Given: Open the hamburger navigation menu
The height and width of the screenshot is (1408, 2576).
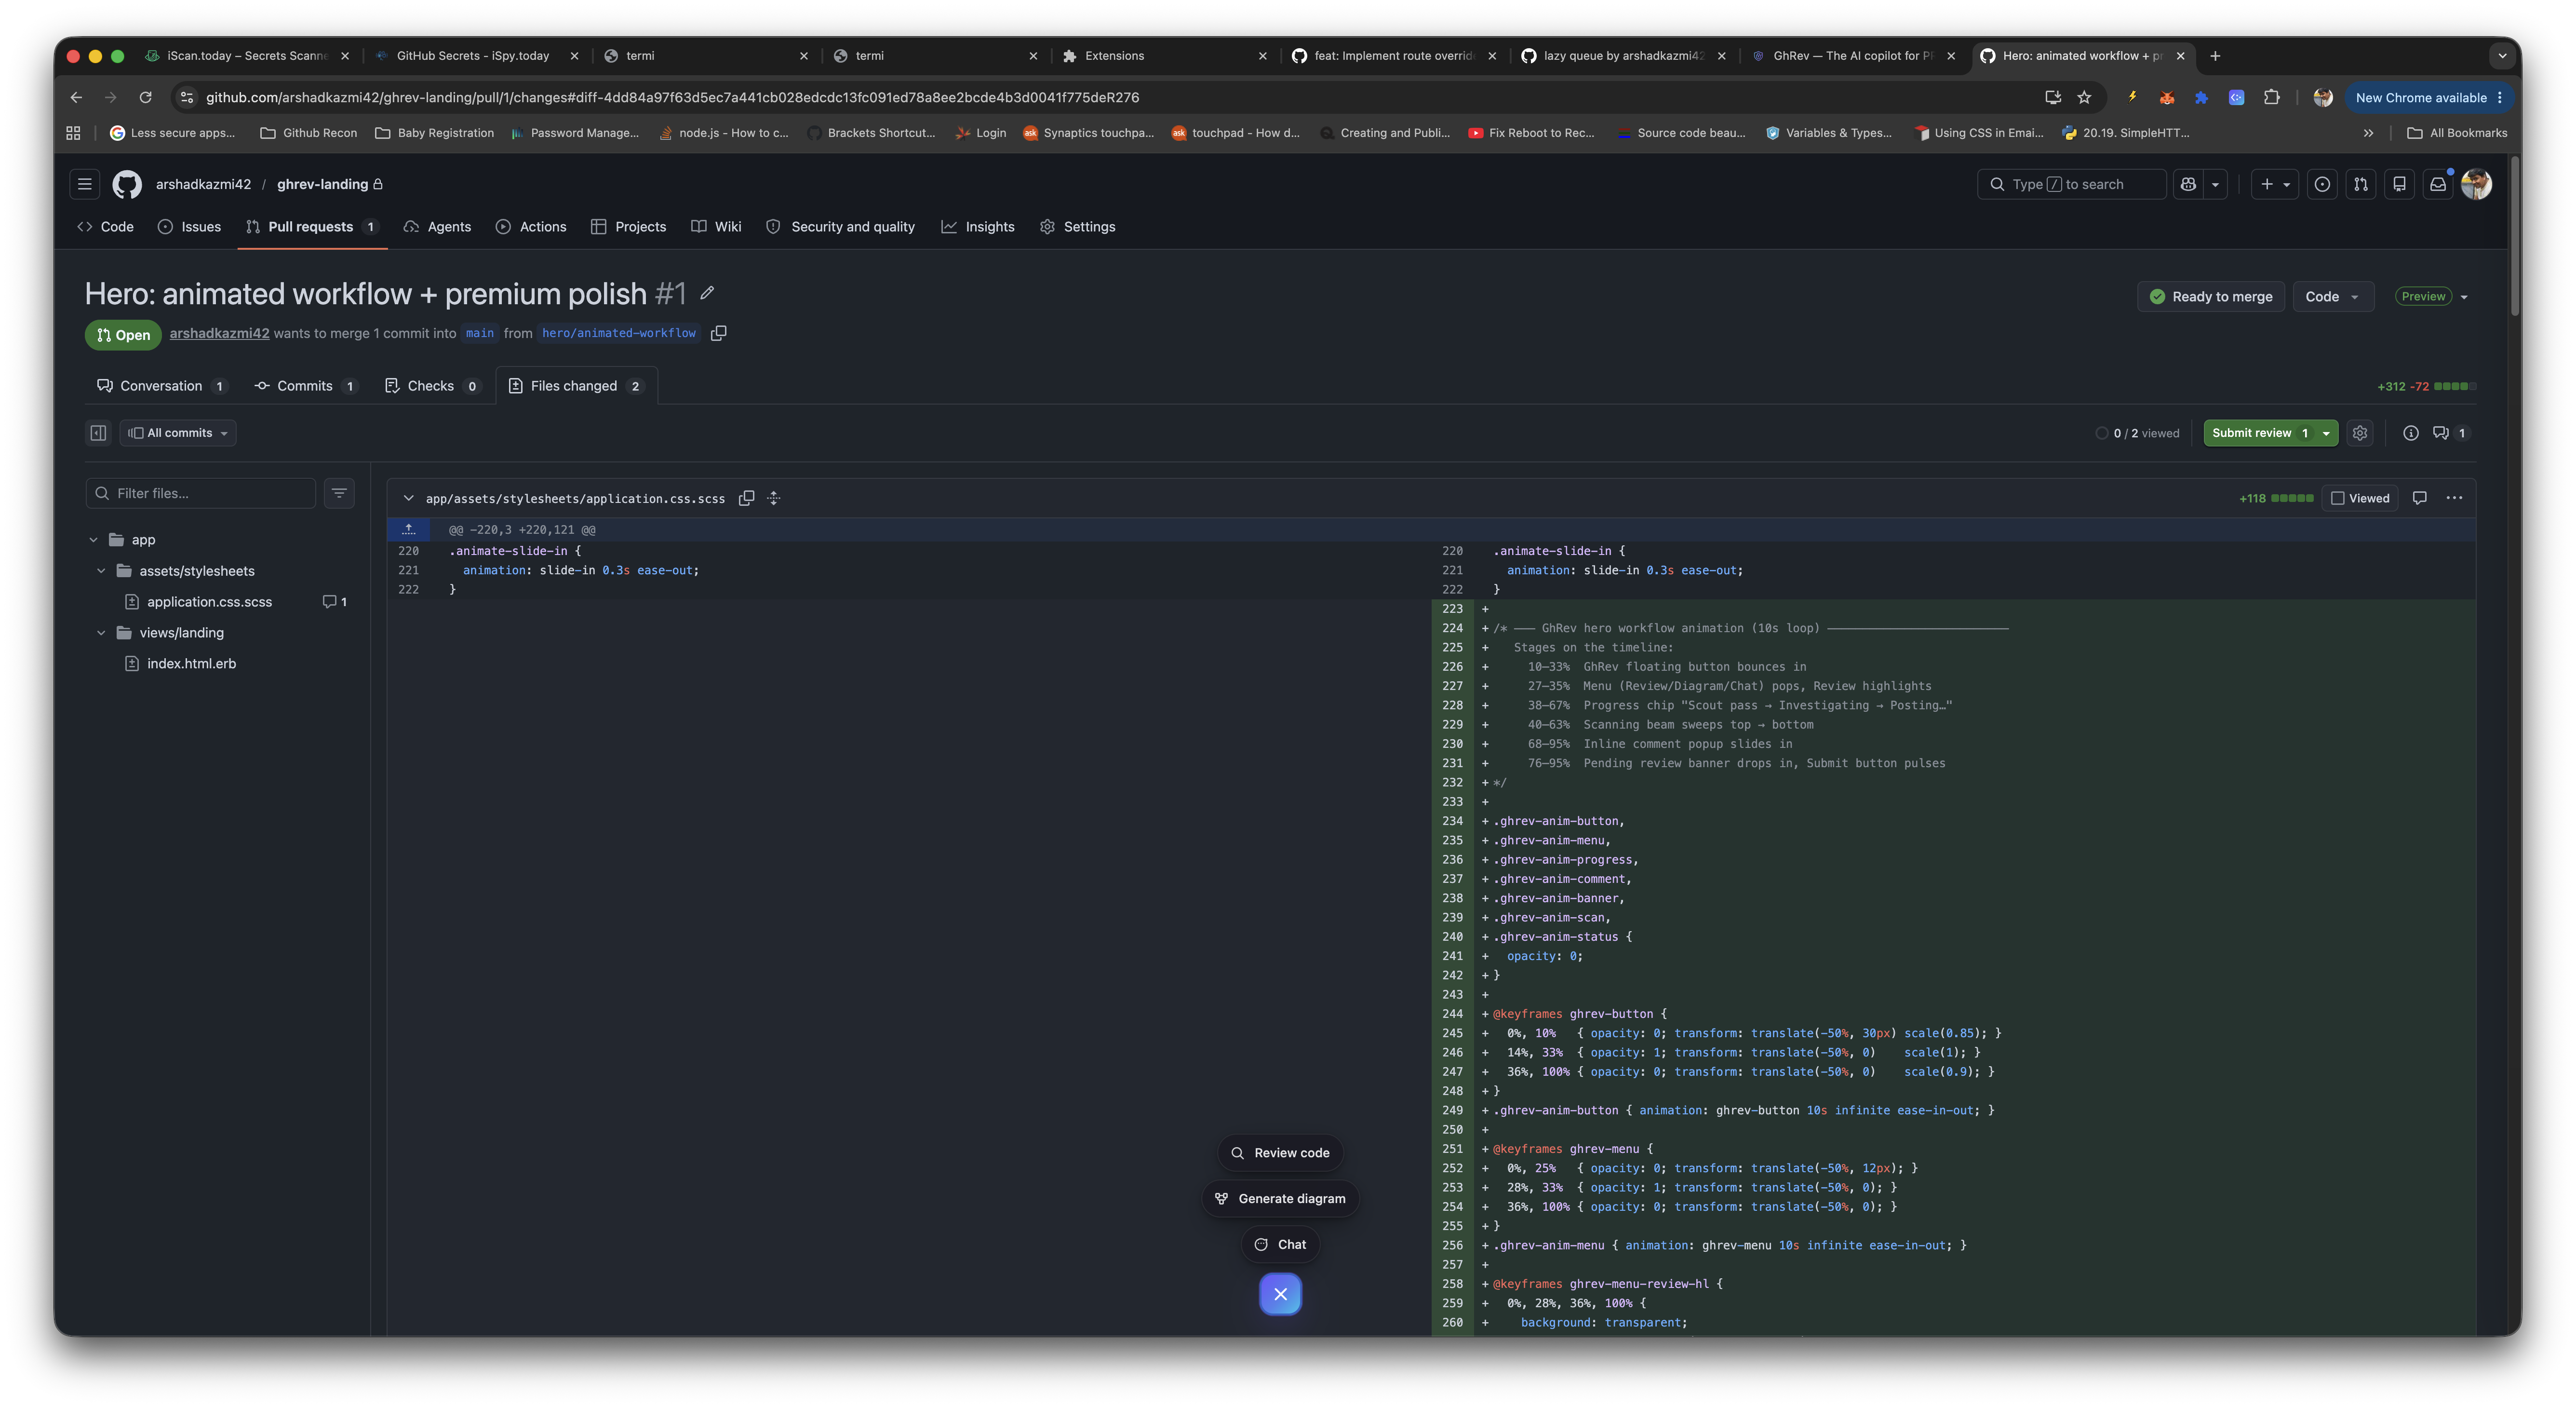Looking at the screenshot, I should [85, 184].
